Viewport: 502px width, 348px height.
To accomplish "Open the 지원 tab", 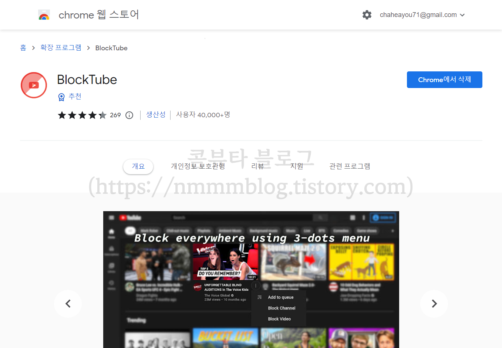I will click(297, 166).
